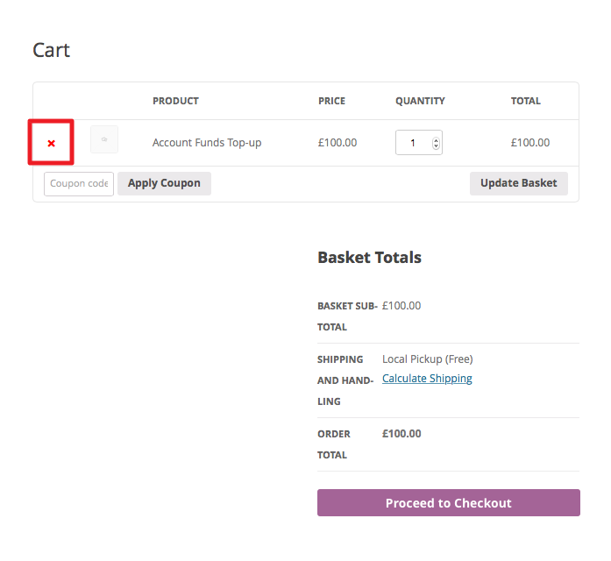This screenshot has height=561, width=611.
Task: Proceed to Checkout via purple button
Action: [449, 503]
